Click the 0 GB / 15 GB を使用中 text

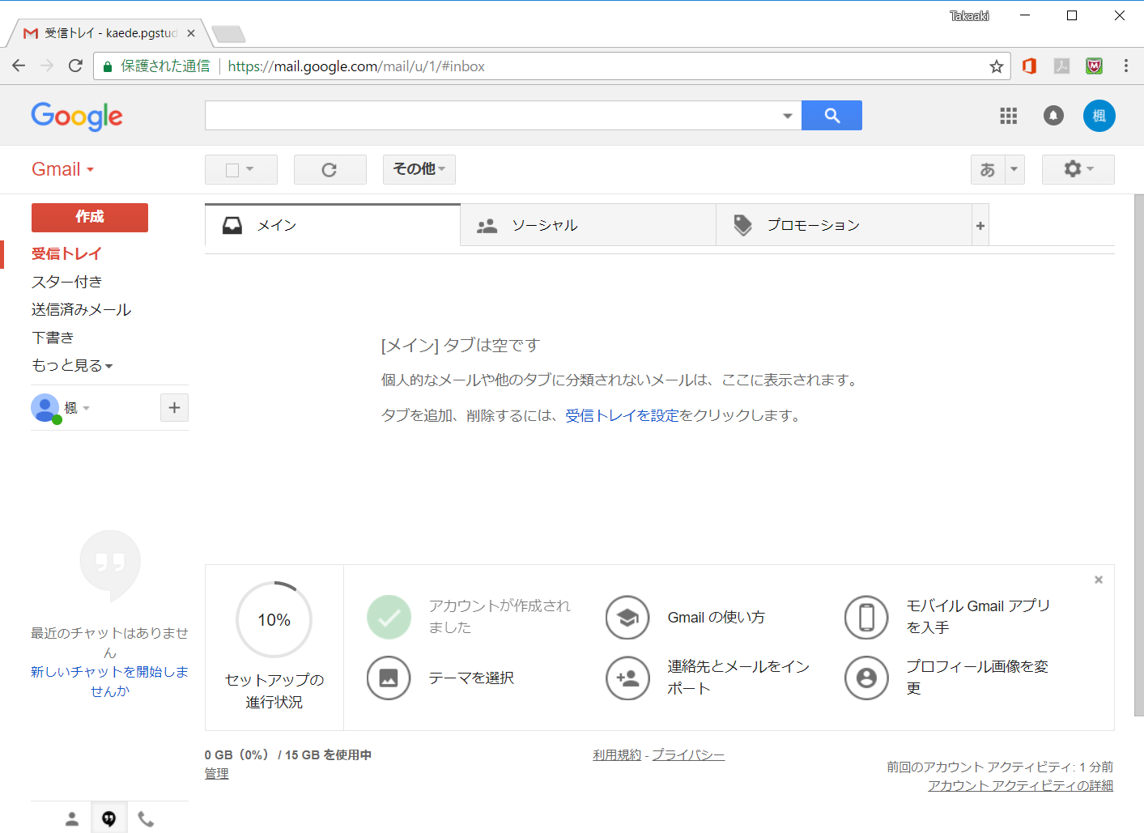tap(288, 754)
